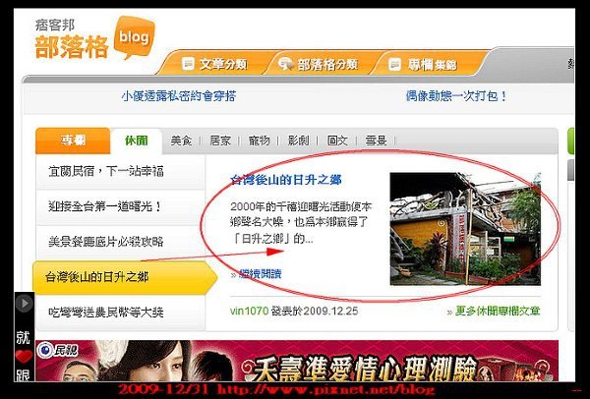Open the 寵物 category
Image resolution: width=590 pixels, height=399 pixels.
pos(260,141)
